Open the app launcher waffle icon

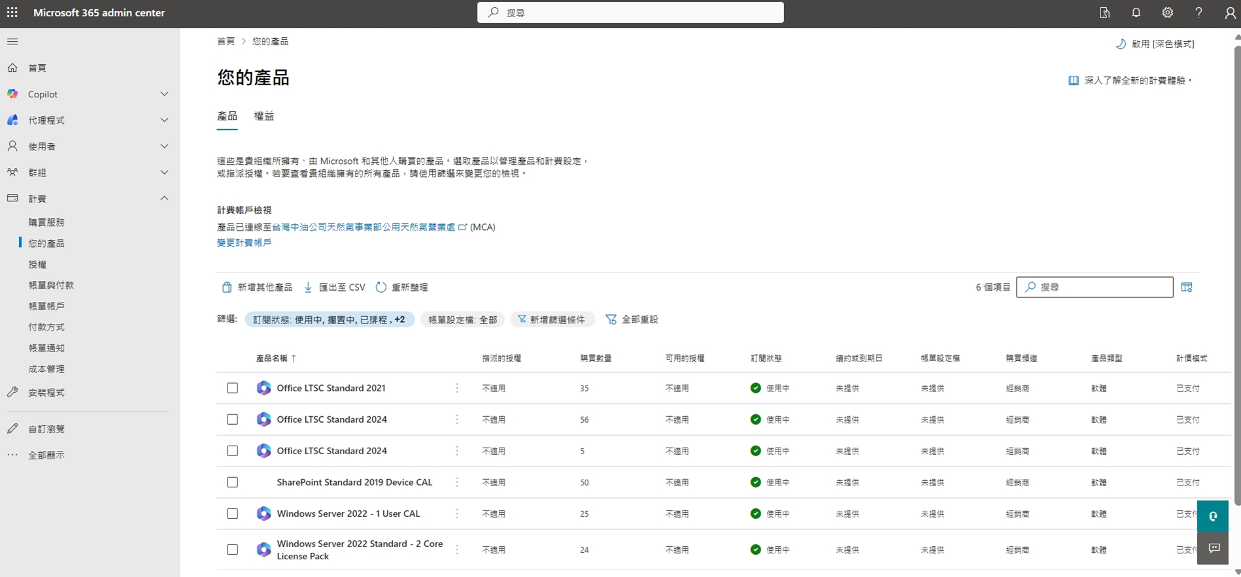12,12
